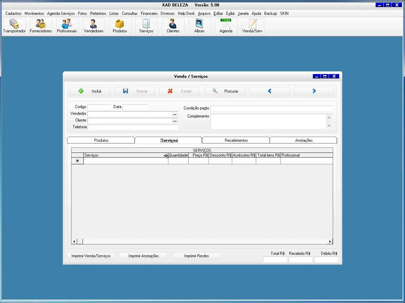Image resolution: width=405 pixels, height=303 pixels.
Task: Open the Fotos menu
Action: [x=82, y=13]
